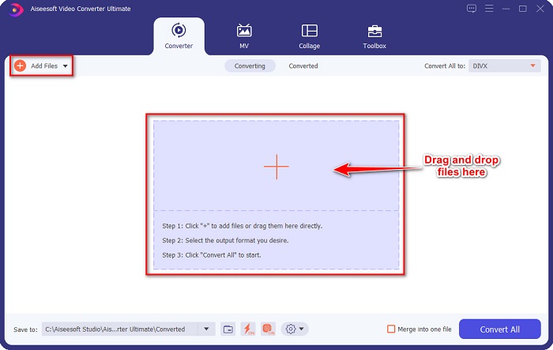The image size is (553, 350).
Task: Open the settings gear icon
Action: click(x=290, y=329)
